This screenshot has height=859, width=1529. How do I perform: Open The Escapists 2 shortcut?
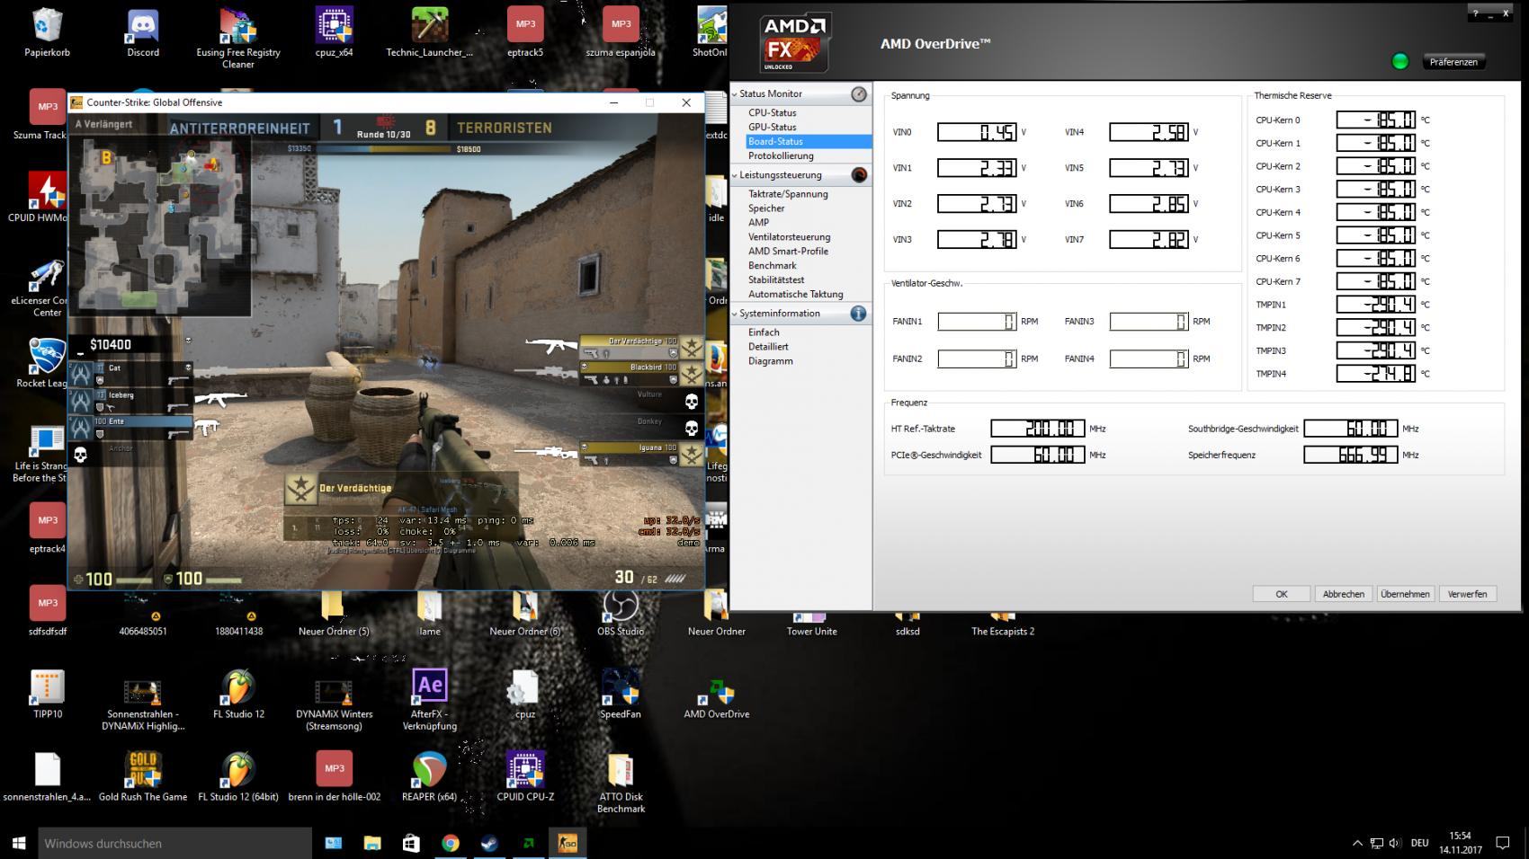[1003, 623]
